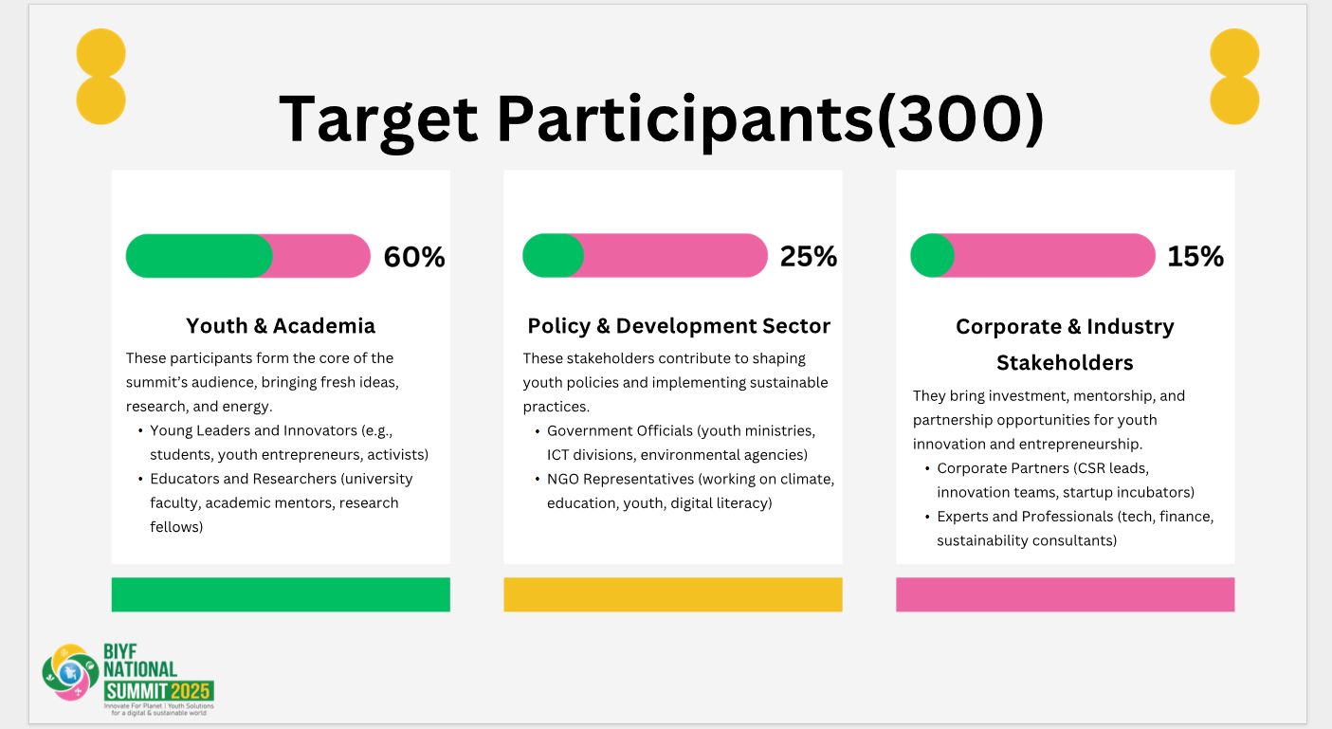Viewport: 1332px width, 729px height.
Task: Click the Corporate & Industry Stakeholders heading
Action: (1065, 344)
